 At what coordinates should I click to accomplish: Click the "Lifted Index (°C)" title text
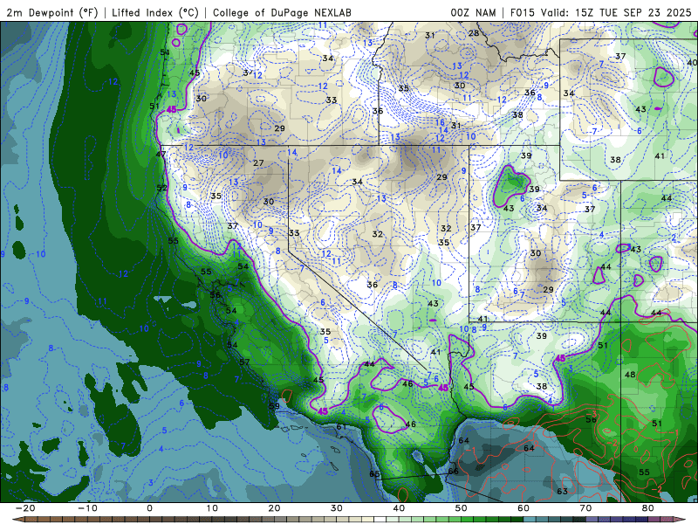coord(155,12)
